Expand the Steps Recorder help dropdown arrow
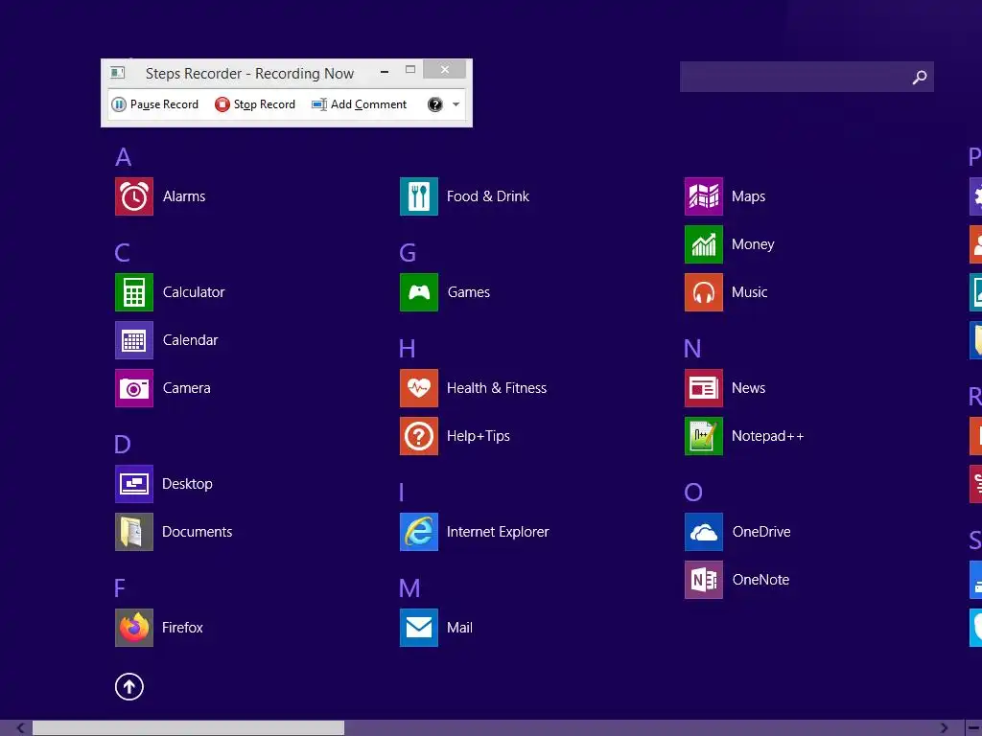The image size is (982, 736). 456,104
